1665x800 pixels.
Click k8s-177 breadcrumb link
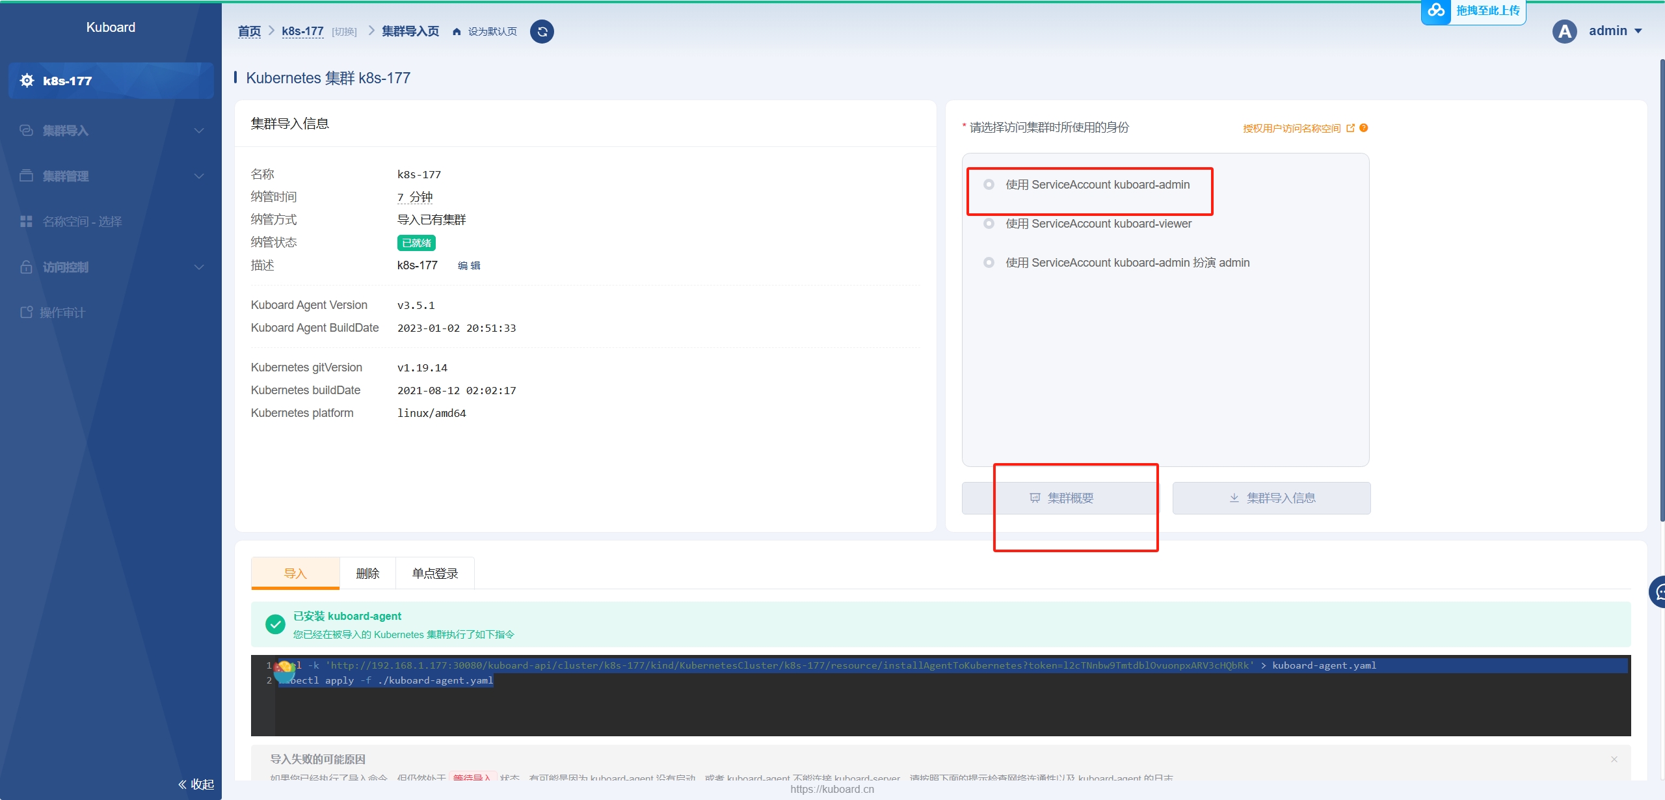tap(302, 31)
